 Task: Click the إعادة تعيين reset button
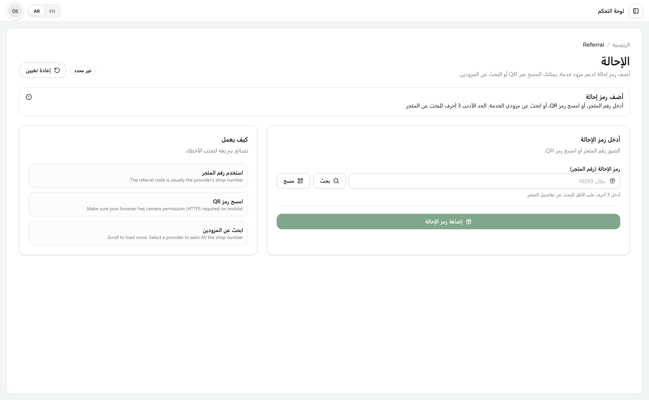43,70
